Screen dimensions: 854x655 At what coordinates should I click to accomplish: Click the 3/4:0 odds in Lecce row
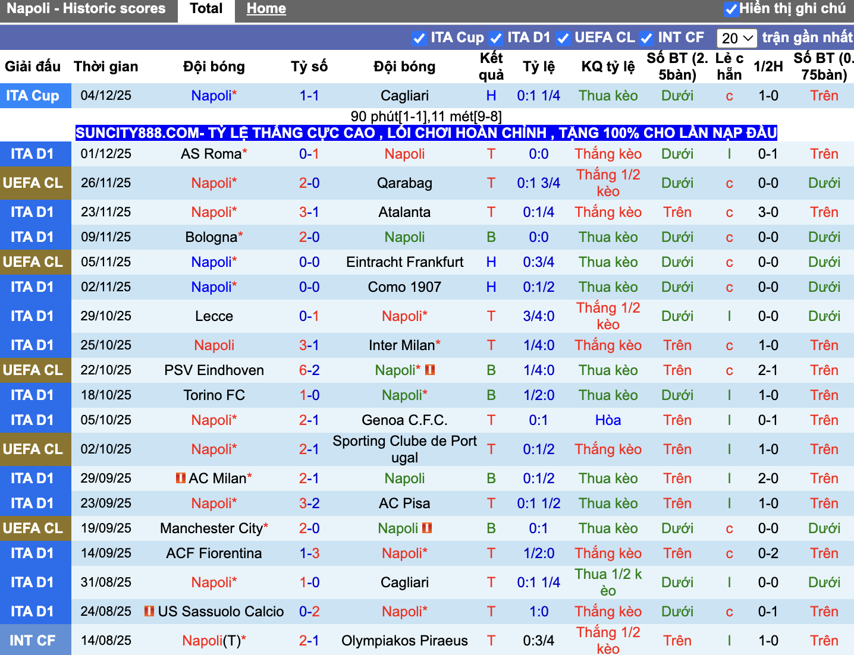[539, 316]
